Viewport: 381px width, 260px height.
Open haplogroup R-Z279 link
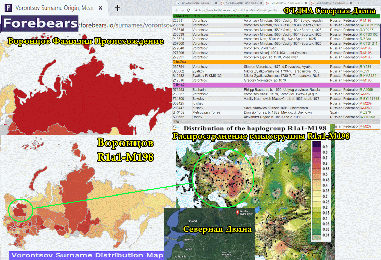pyautogui.click(x=365, y=113)
